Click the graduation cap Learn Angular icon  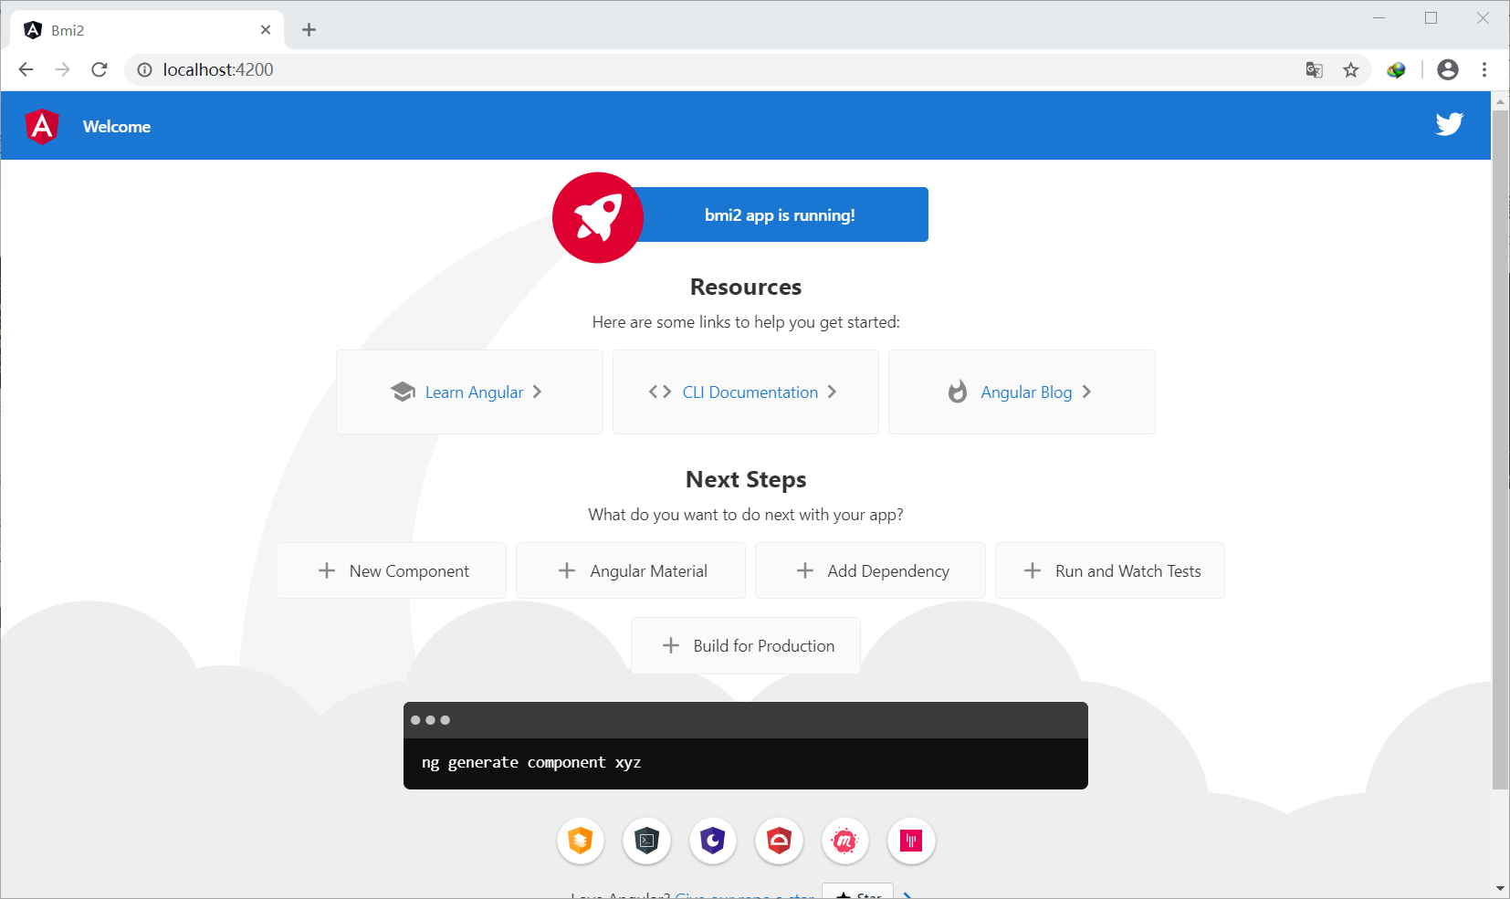pos(403,392)
